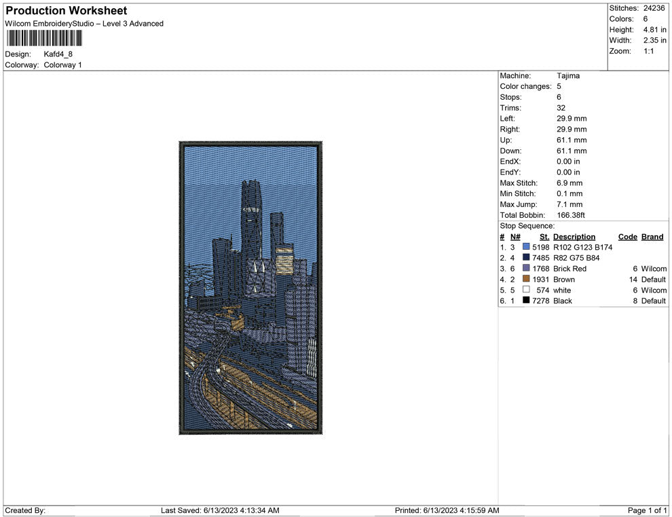Click the purple Brick Red color swatch

pos(526,268)
